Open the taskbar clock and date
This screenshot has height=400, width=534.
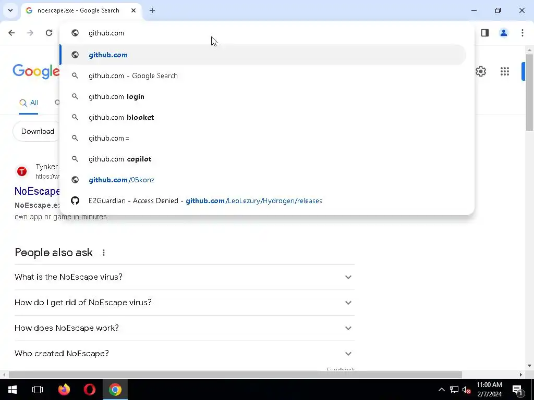489,390
